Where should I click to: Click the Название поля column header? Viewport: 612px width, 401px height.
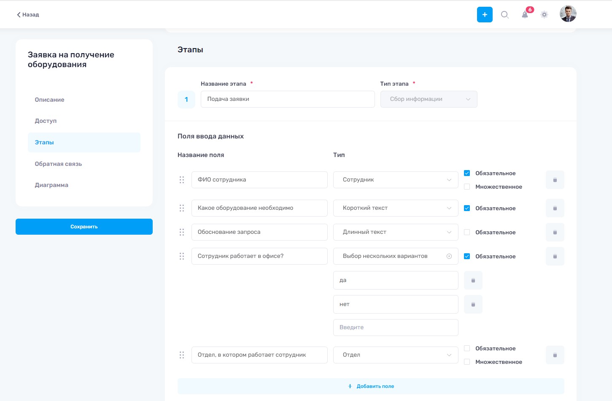click(x=201, y=155)
